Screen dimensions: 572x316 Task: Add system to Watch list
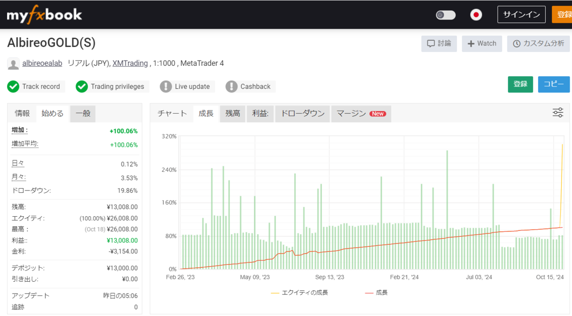click(482, 43)
